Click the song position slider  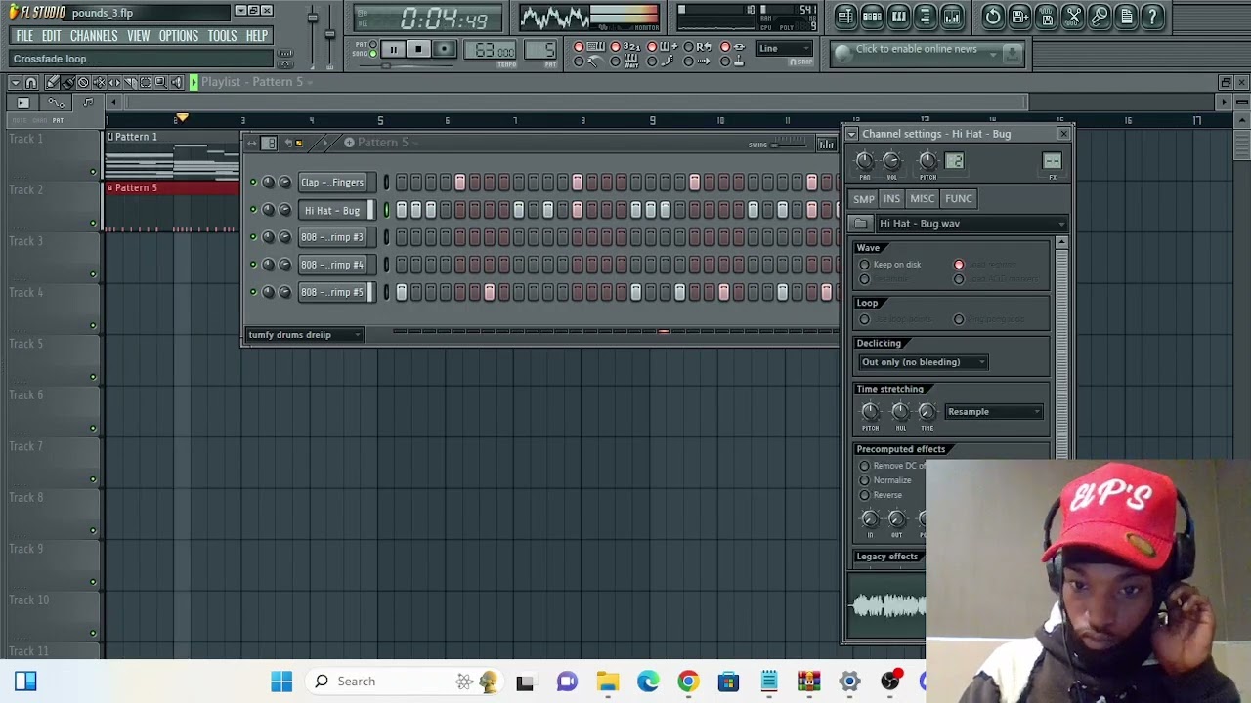406,65
